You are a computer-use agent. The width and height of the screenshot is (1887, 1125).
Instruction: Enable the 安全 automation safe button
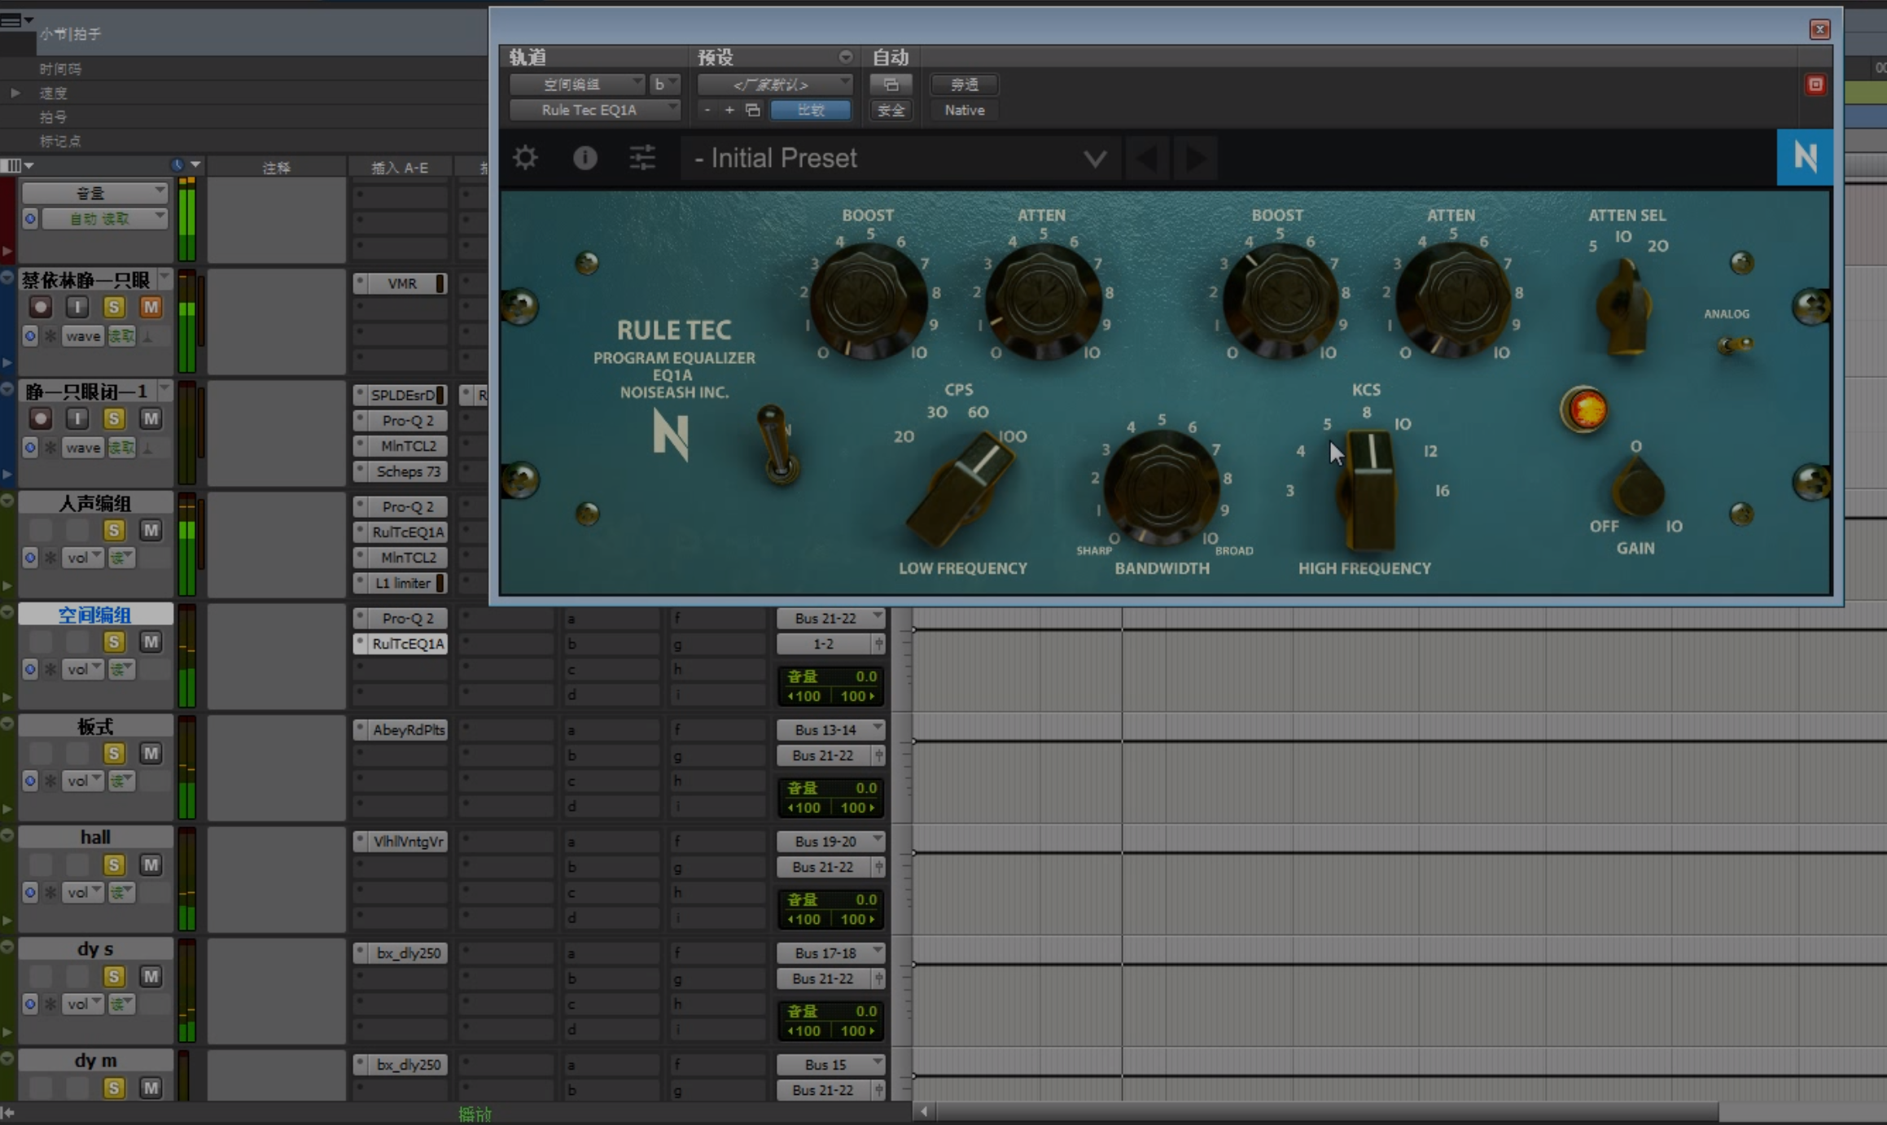tap(891, 110)
